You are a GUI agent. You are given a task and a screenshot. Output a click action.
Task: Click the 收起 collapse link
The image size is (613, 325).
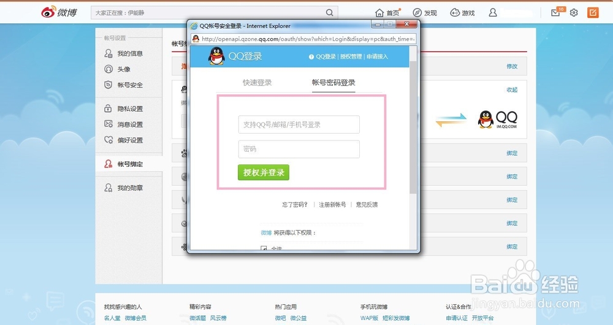(512, 90)
